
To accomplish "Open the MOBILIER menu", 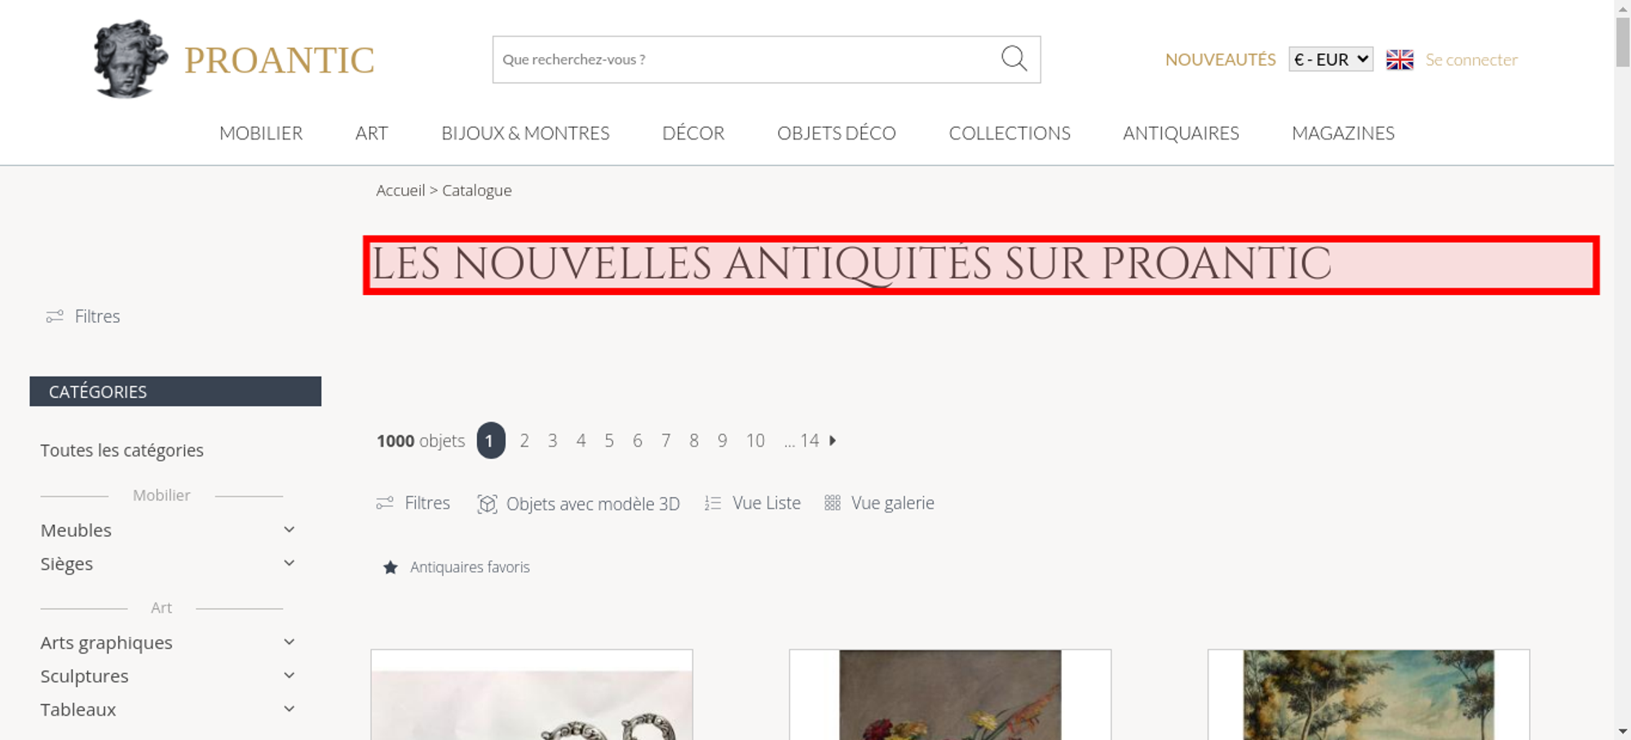I will click(x=261, y=133).
